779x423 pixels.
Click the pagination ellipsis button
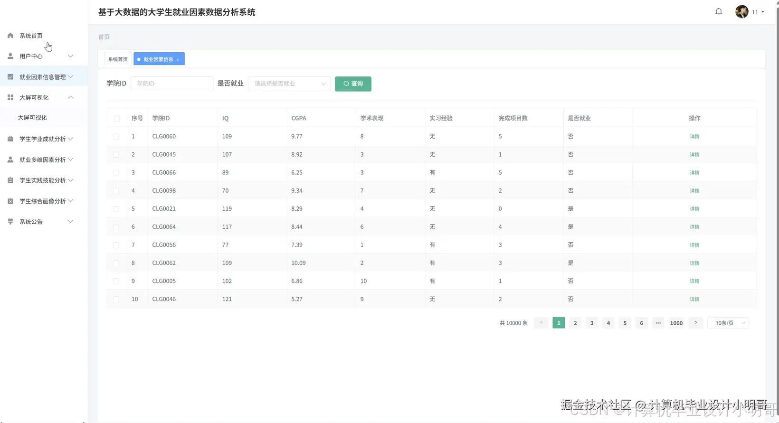(658, 323)
